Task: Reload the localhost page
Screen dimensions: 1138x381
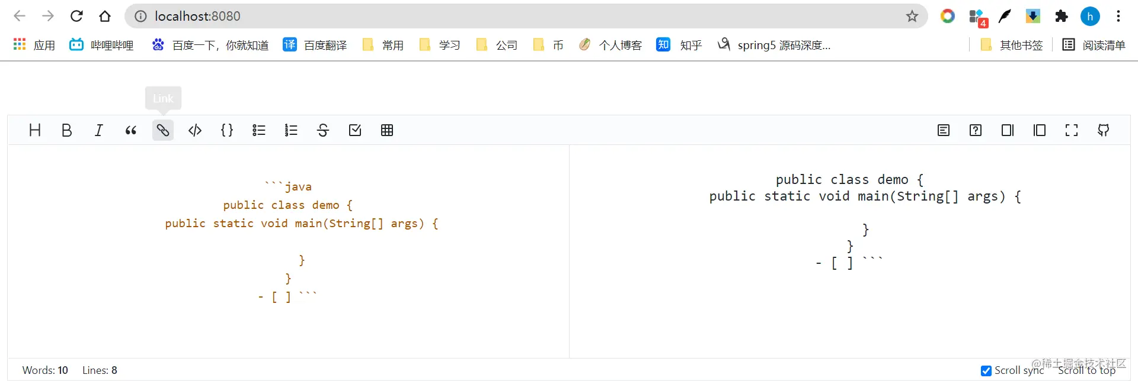Action: (x=76, y=16)
